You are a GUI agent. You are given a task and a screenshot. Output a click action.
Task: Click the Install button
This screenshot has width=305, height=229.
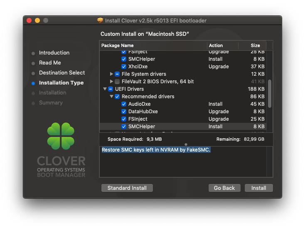258,188
